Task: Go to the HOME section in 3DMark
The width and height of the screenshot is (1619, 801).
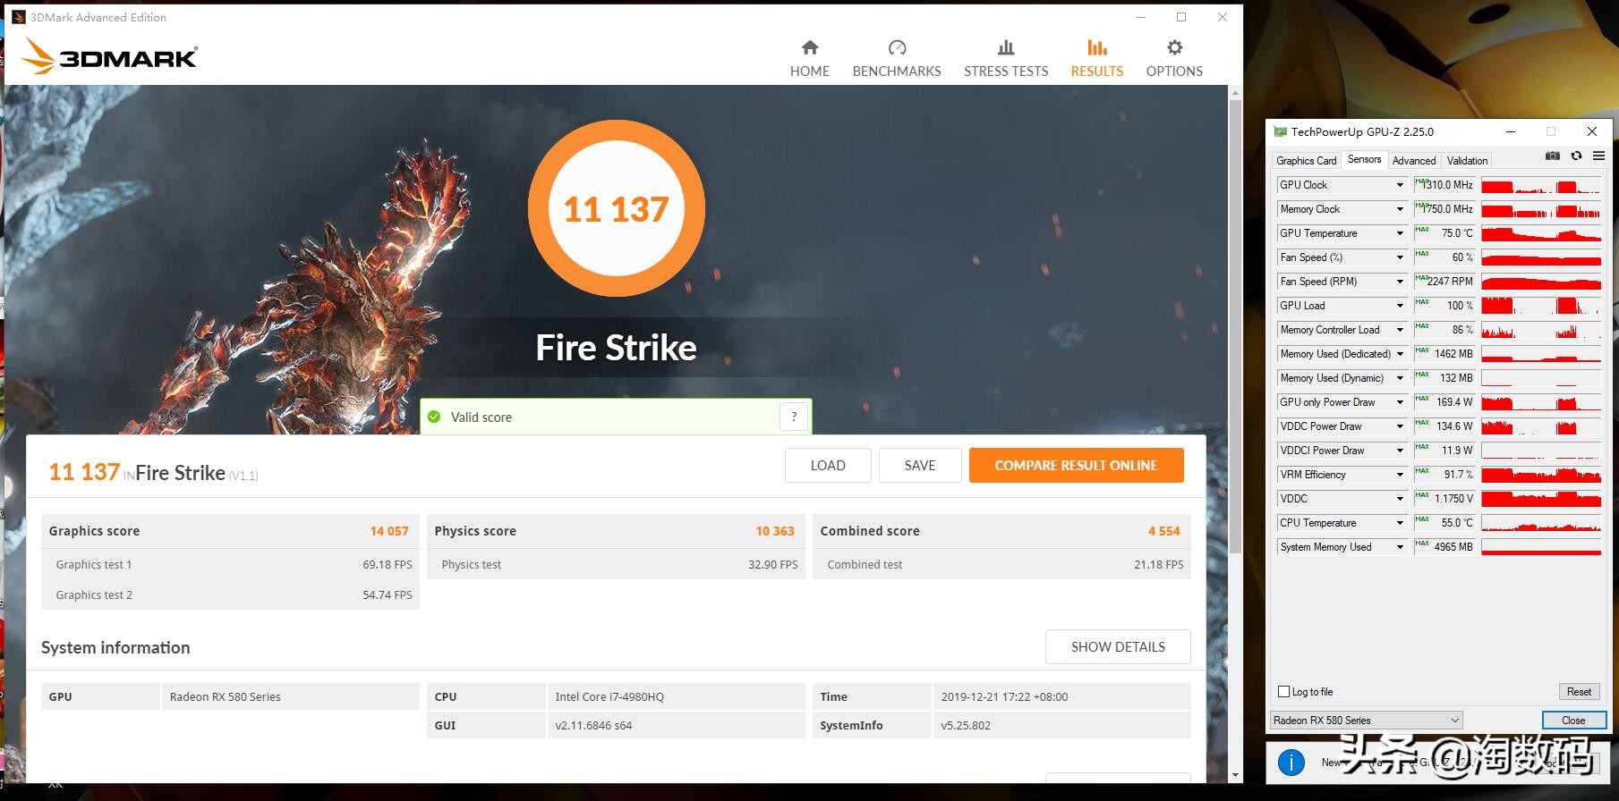Action: point(809,59)
